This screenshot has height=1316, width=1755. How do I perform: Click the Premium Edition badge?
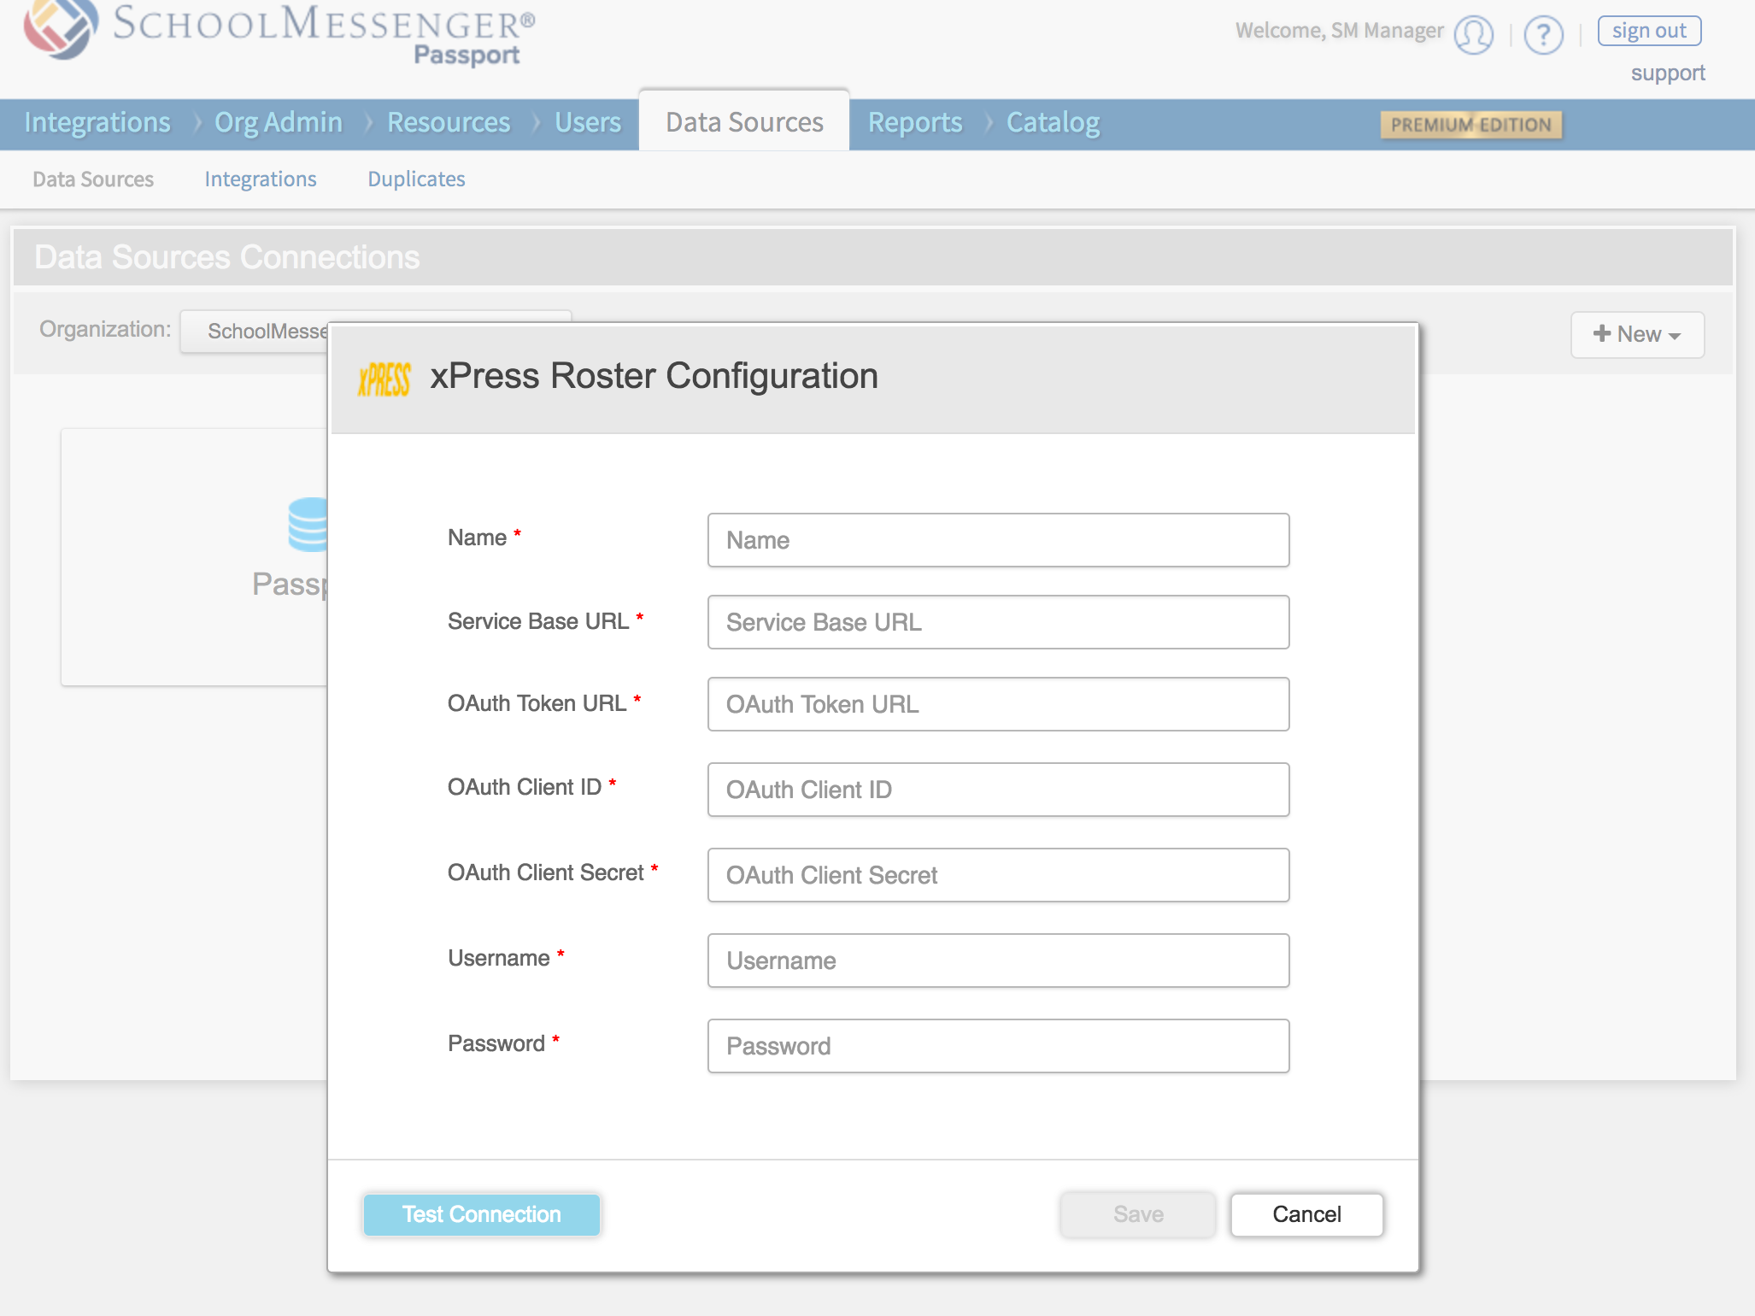click(1470, 125)
